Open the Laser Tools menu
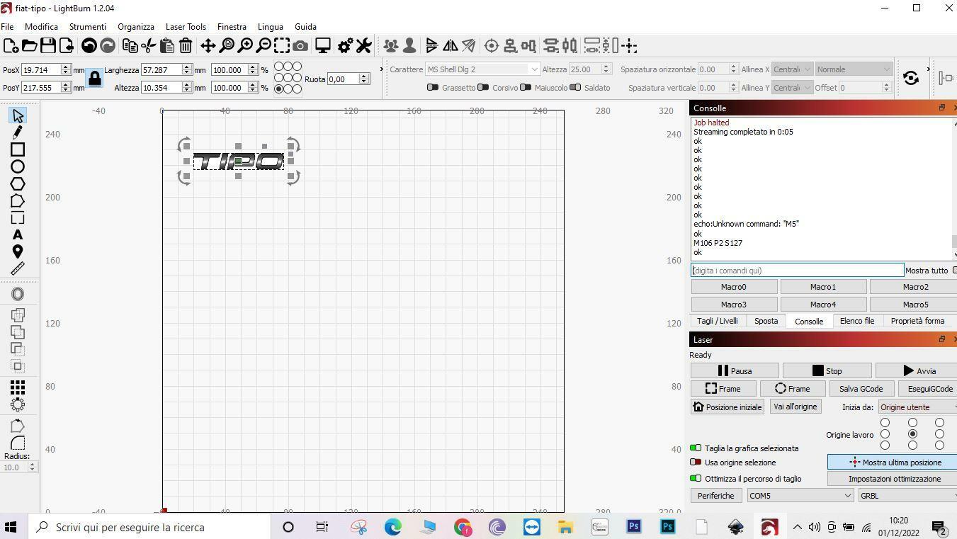 [x=186, y=26]
